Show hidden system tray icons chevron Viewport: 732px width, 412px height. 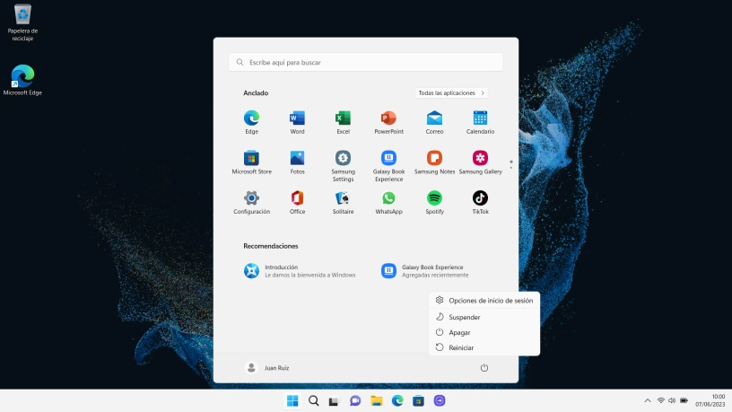(x=648, y=400)
